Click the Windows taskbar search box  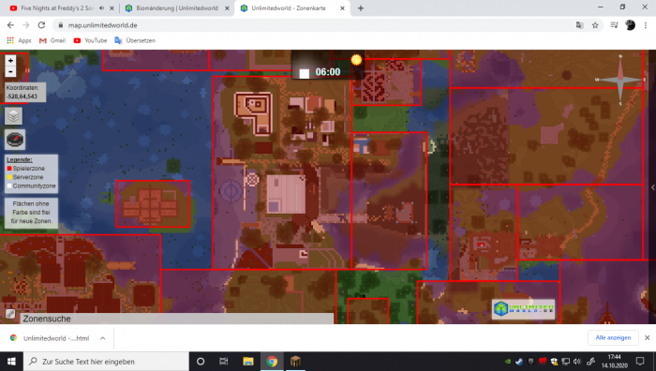pyautogui.click(x=106, y=362)
